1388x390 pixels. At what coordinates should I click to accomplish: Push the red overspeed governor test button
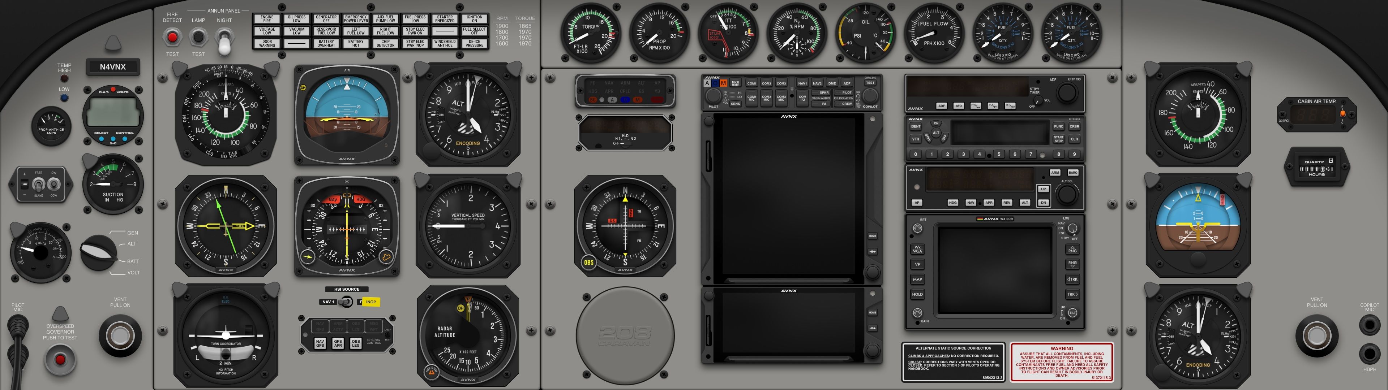(60, 359)
